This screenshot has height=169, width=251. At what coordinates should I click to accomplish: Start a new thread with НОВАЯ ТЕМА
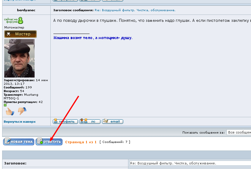[x=19, y=142]
